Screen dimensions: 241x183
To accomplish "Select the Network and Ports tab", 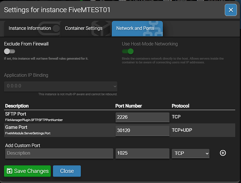I will pos(135,28).
